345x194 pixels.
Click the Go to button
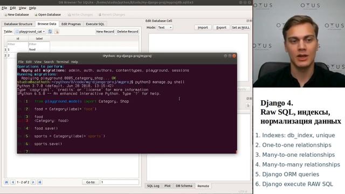tap(91, 182)
